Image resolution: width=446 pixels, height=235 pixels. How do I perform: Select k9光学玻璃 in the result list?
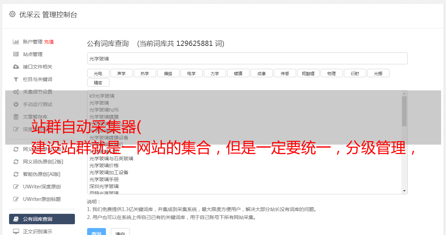(x=102, y=96)
